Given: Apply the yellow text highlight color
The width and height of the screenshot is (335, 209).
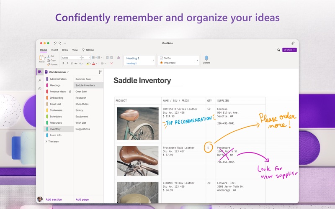Looking at the screenshot, I should tap(88, 64).
